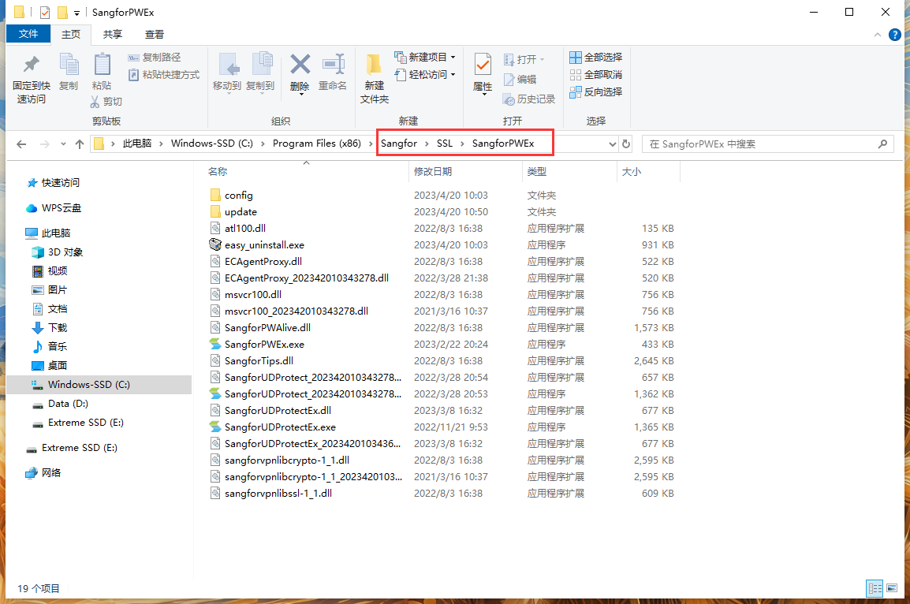Open Properties from the ribbon
This screenshot has height=604, width=910.
(x=483, y=73)
